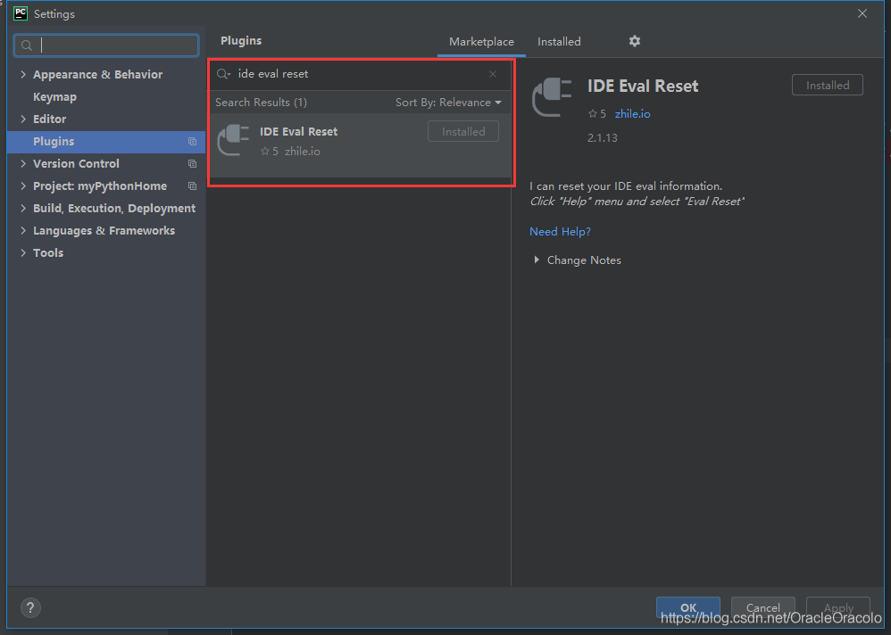Click Installed button in plugin details header
The image size is (891, 635).
(828, 85)
